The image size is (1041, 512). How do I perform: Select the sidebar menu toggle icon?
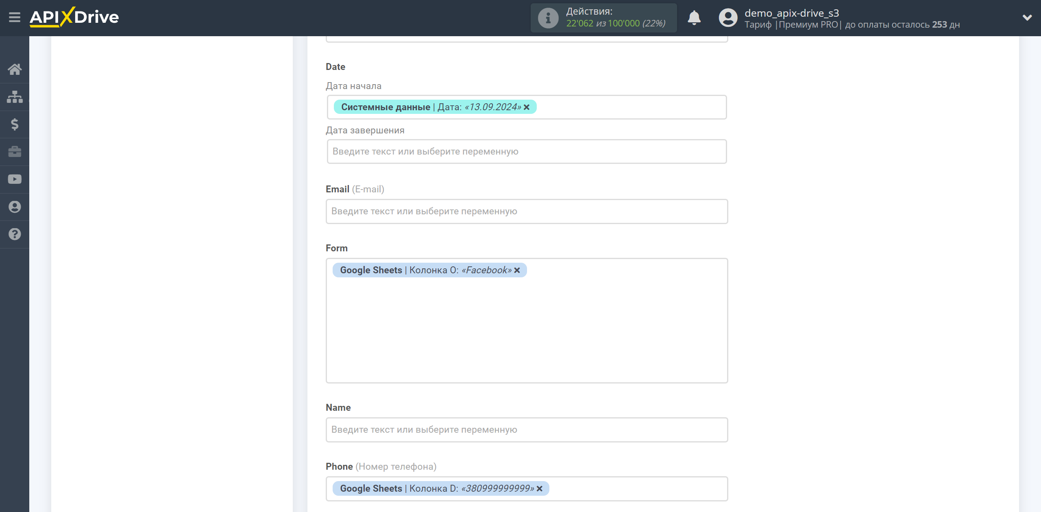coord(15,17)
